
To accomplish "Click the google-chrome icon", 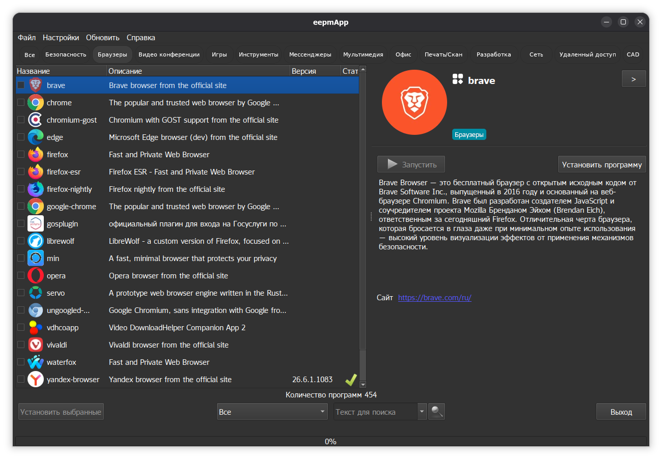I will click(36, 207).
